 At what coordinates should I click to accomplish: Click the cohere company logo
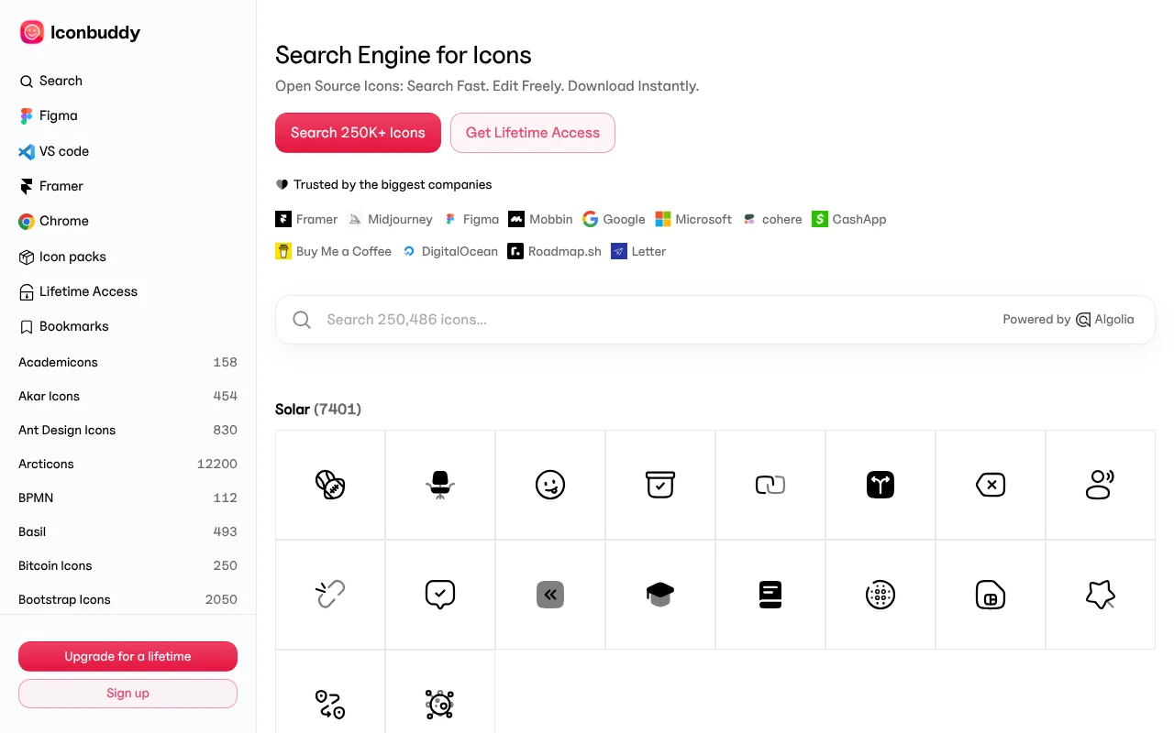click(772, 219)
